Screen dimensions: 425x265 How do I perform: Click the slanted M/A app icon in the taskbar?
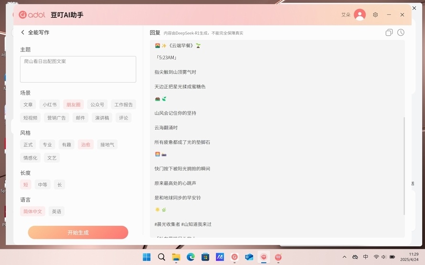click(220, 257)
